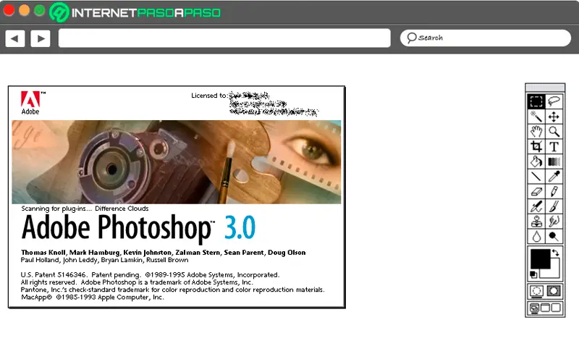Click the "Pantone, Inc.'s check-standard" line

[172, 290]
